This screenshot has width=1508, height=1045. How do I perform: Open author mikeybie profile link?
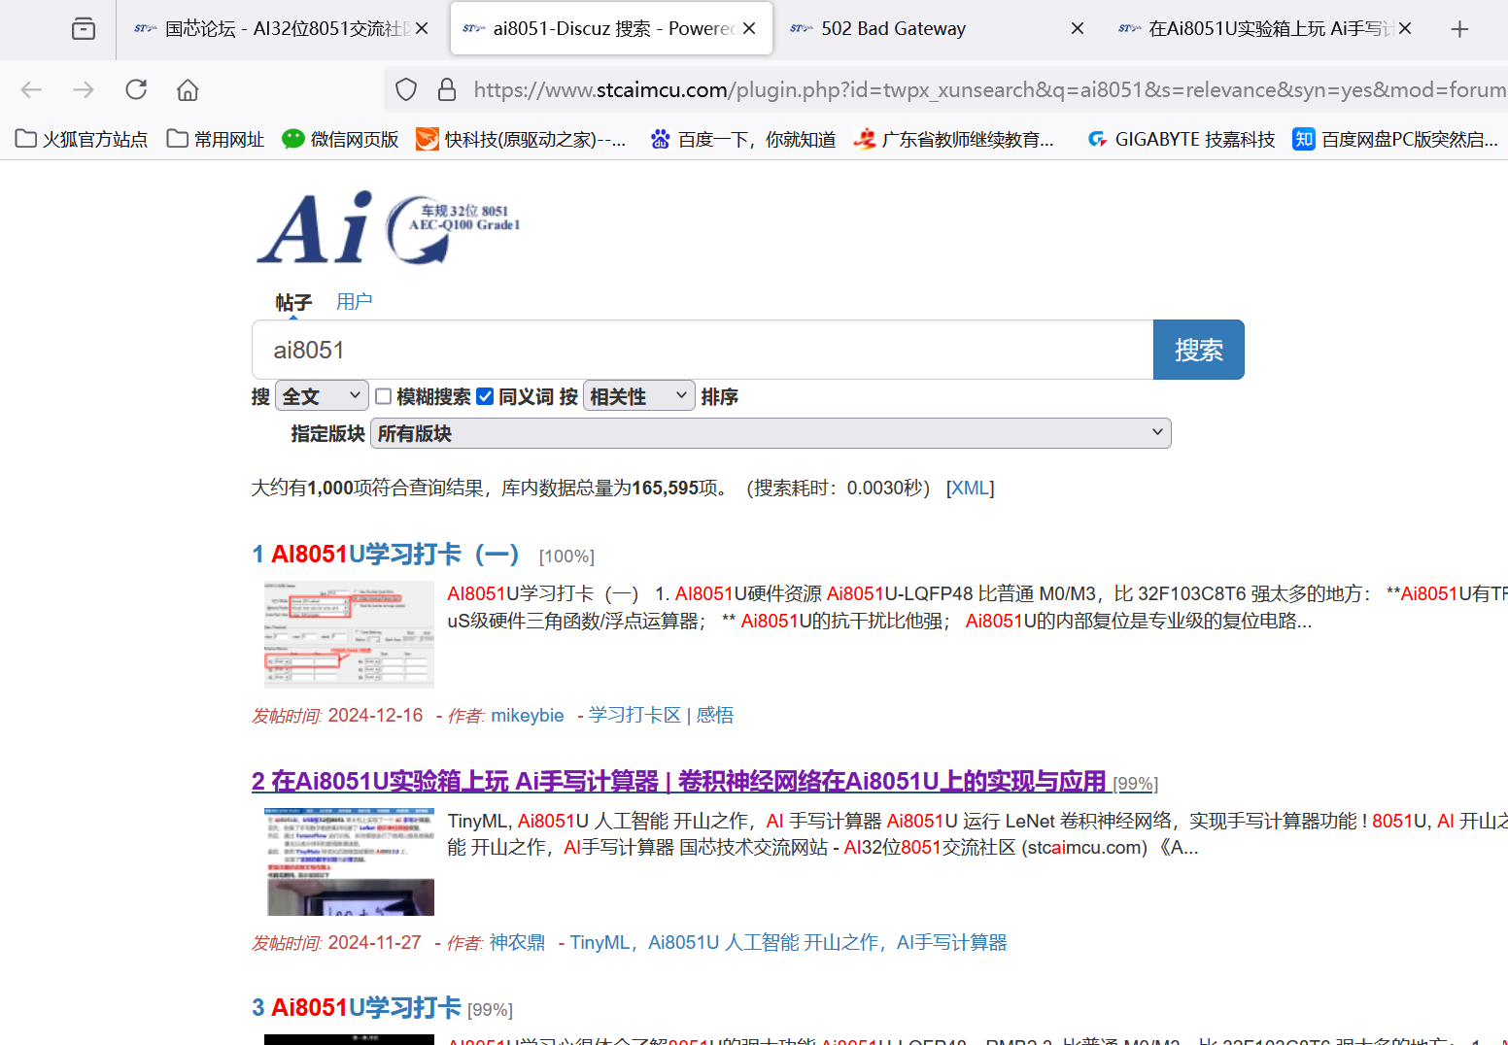pos(528,716)
